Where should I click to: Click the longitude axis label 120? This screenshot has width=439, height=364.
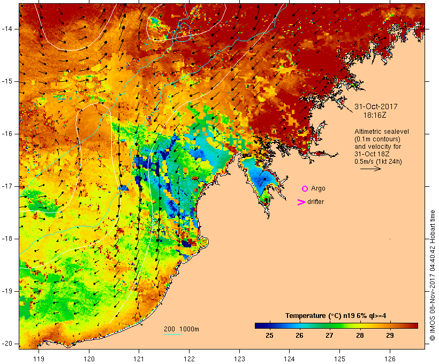pyautogui.click(x=89, y=359)
